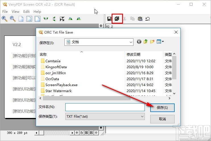Create a new folder in the dialog
The image size is (211, 141).
152,42
